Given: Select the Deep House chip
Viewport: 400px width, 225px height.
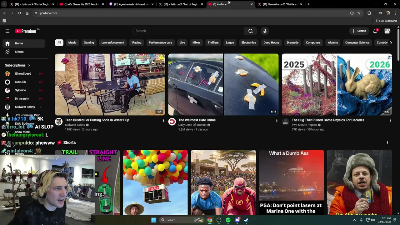Looking at the screenshot, I should 271,42.
